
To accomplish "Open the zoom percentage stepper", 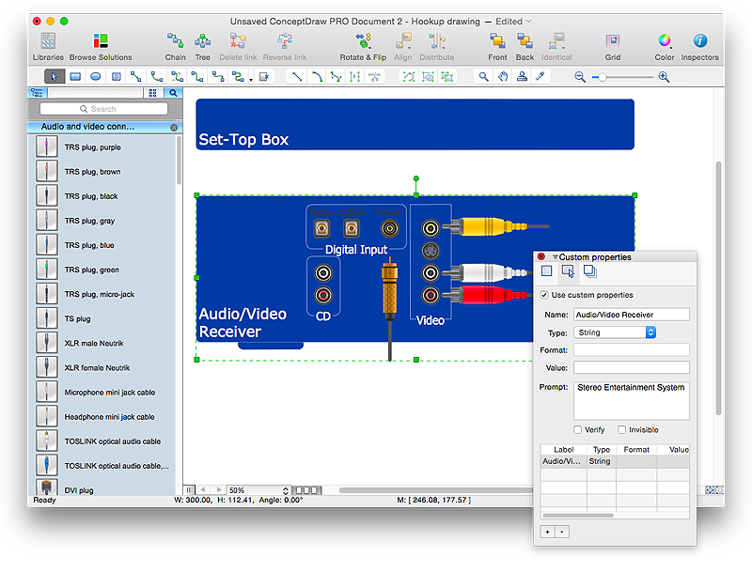I will click(286, 490).
